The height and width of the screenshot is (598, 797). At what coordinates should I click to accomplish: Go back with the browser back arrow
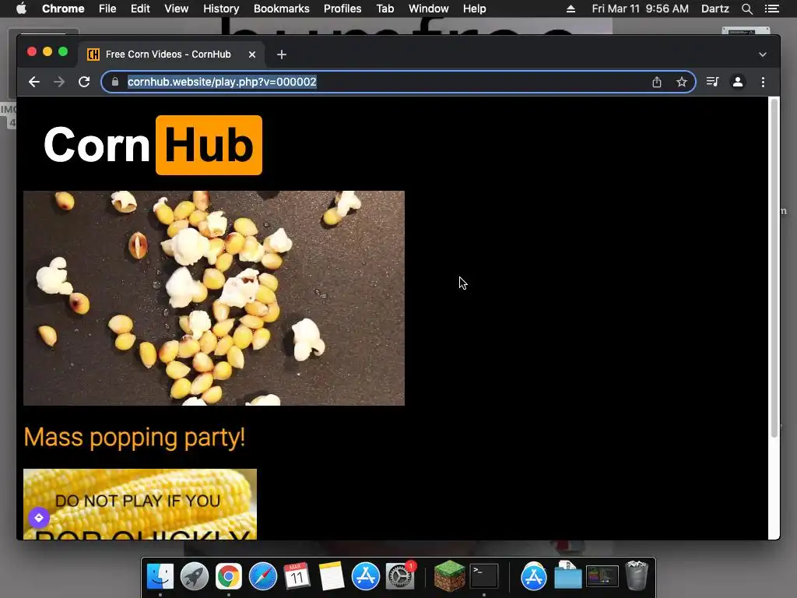[34, 82]
